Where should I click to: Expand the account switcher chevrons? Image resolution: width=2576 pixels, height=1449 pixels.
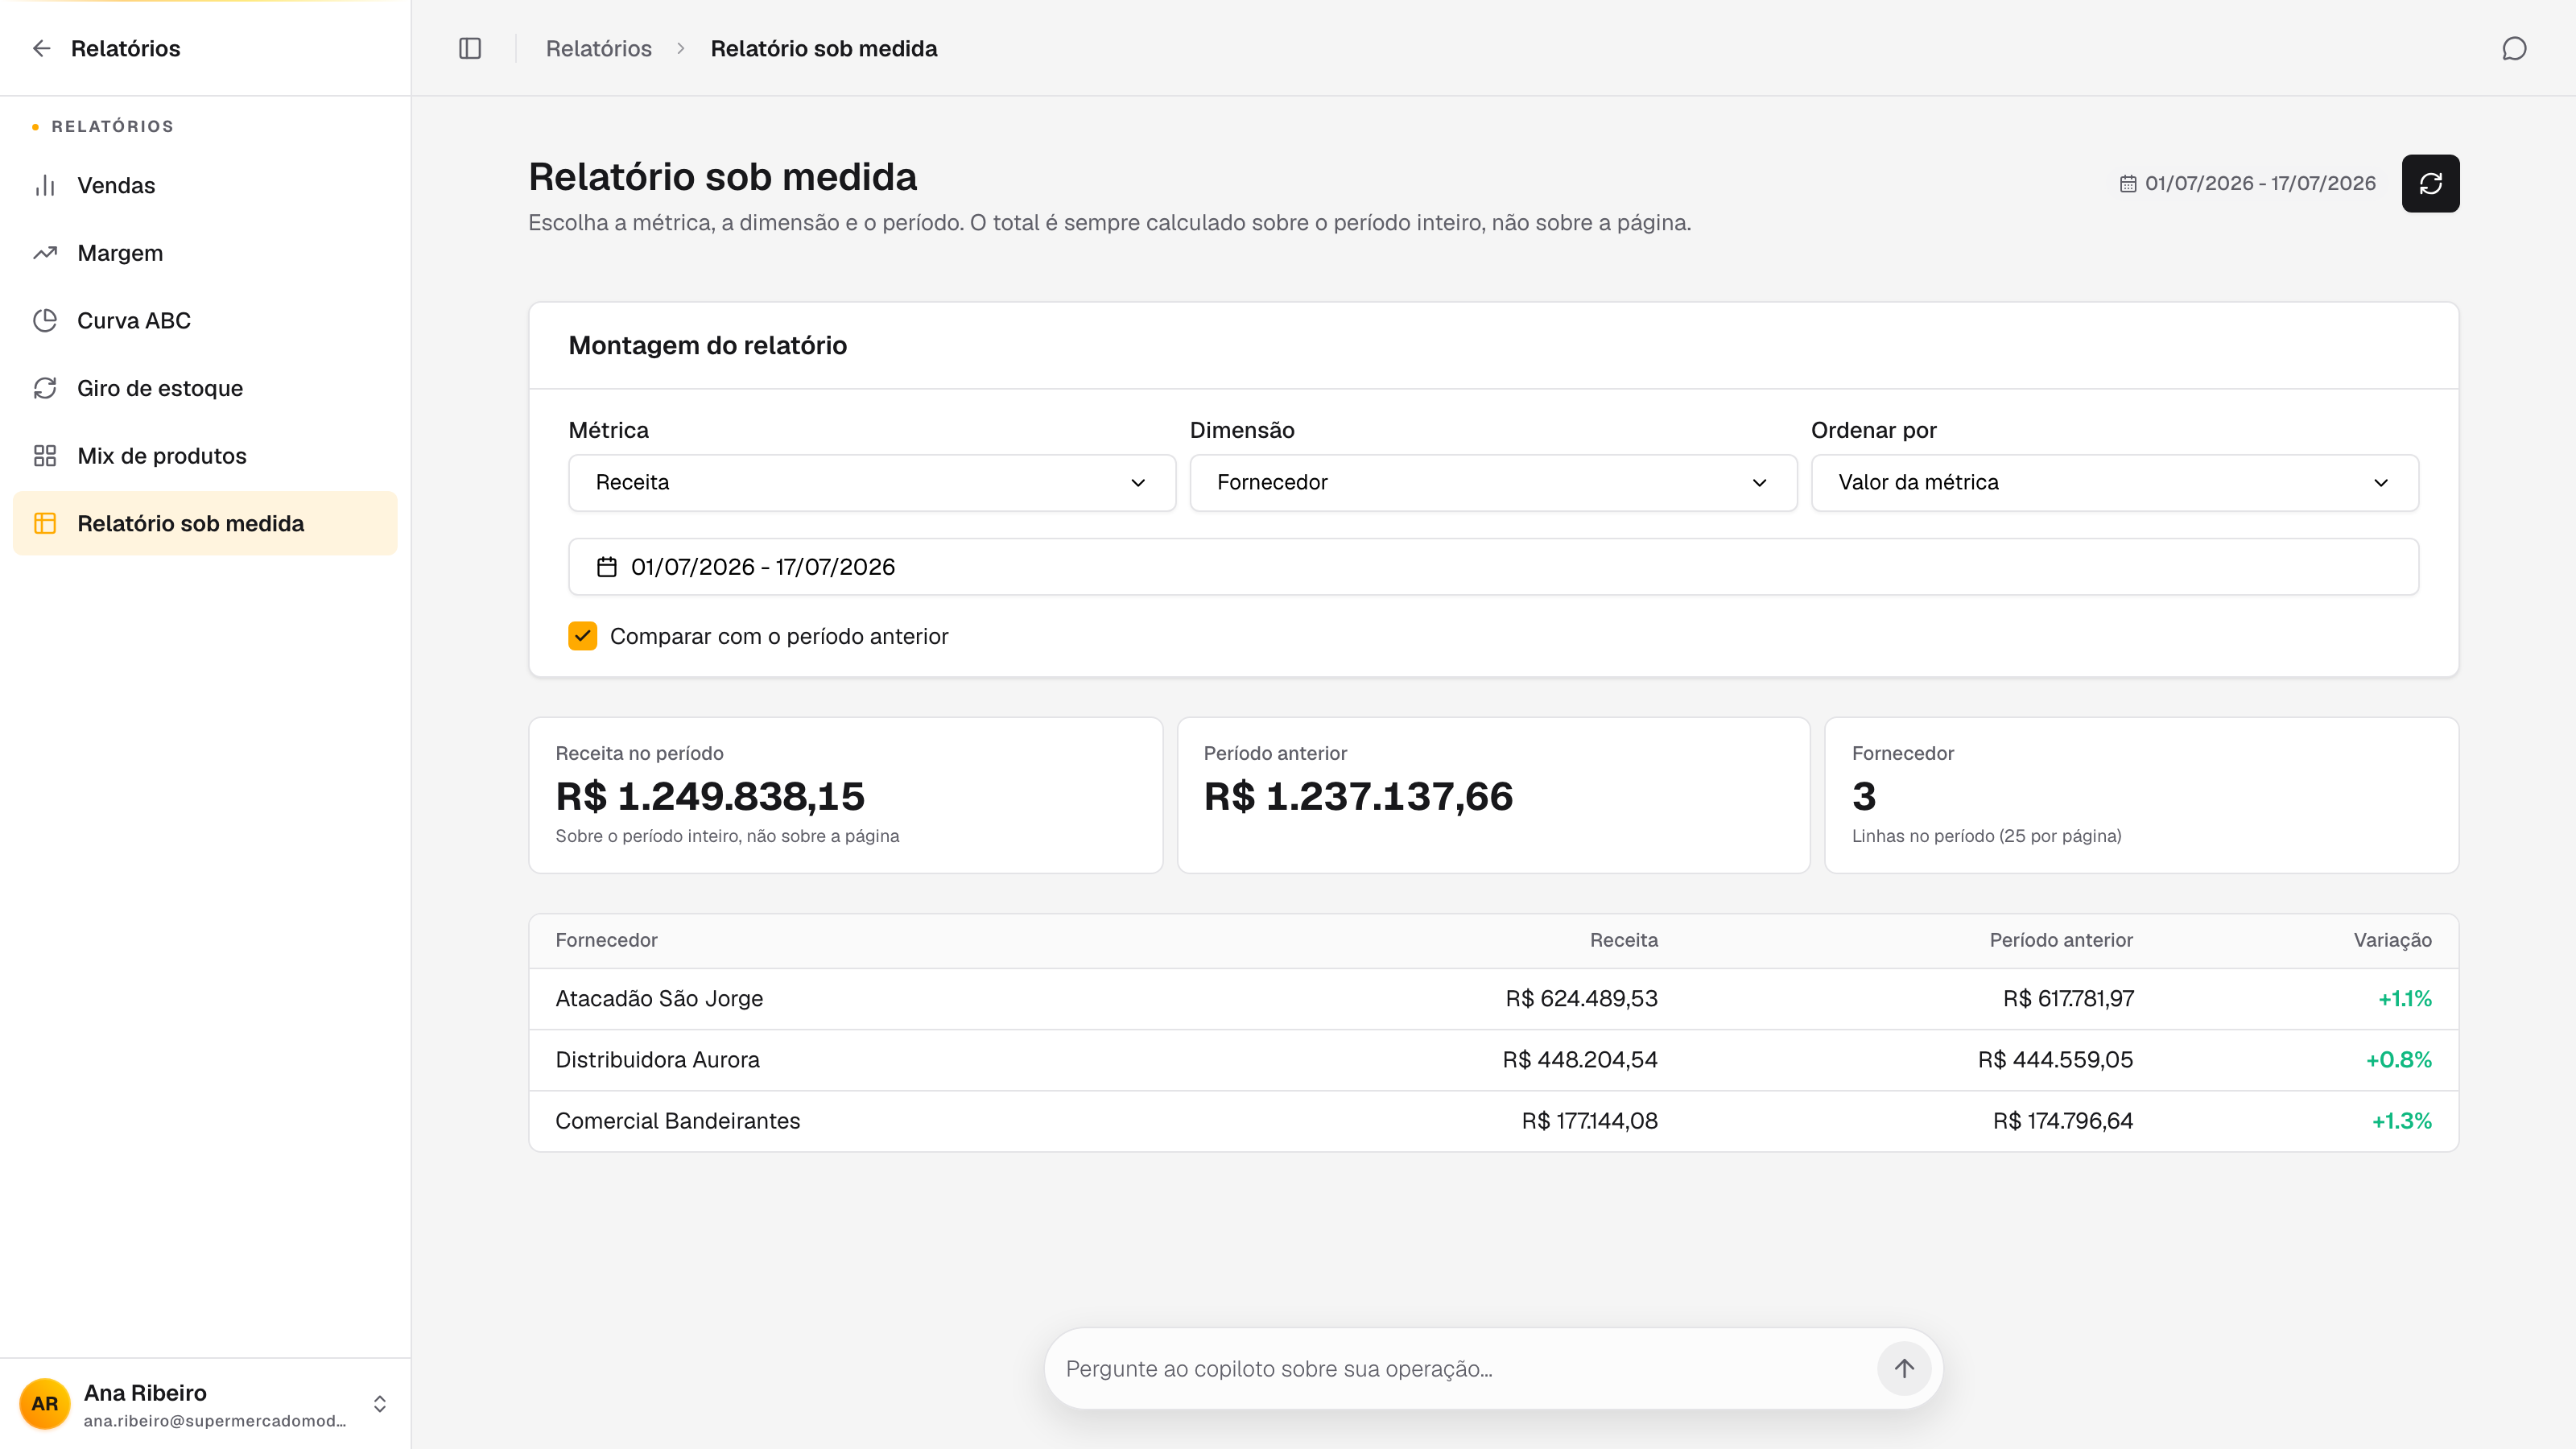(380, 1403)
